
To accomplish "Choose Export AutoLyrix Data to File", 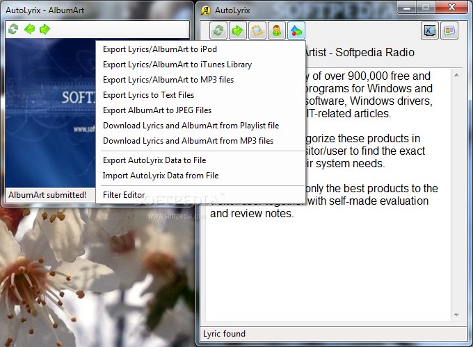I will pos(200,160).
